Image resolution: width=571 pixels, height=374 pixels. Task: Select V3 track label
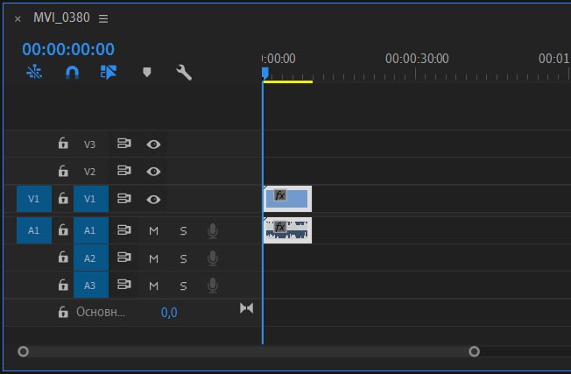point(89,145)
